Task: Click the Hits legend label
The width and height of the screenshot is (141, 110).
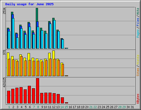Action: pyautogui.click(x=138, y=11)
